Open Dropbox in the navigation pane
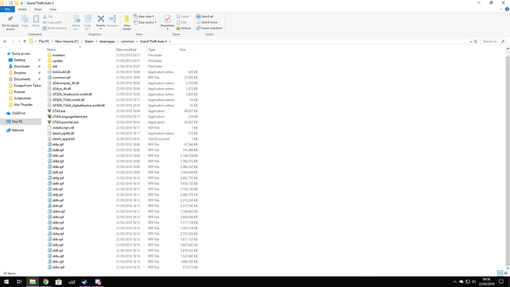The image size is (510, 287). click(20, 73)
